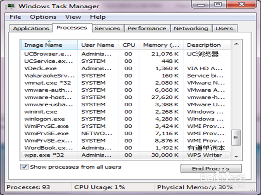Click the vertical scrollbar thumb
261x195 pixels.
[x=236, y=137]
